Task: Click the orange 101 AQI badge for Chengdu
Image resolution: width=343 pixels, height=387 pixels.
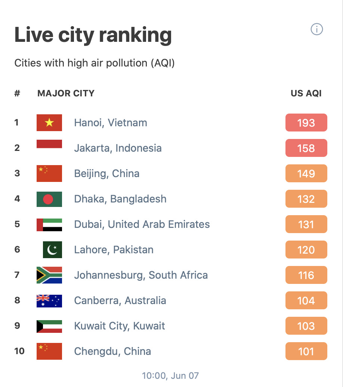Action: click(x=306, y=351)
